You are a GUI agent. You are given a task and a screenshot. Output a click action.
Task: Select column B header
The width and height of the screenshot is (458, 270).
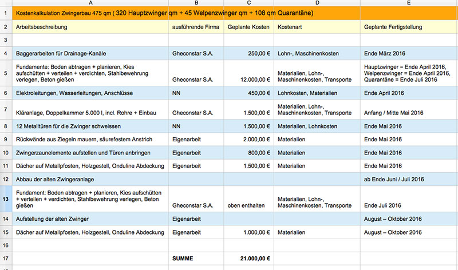pos(196,3)
